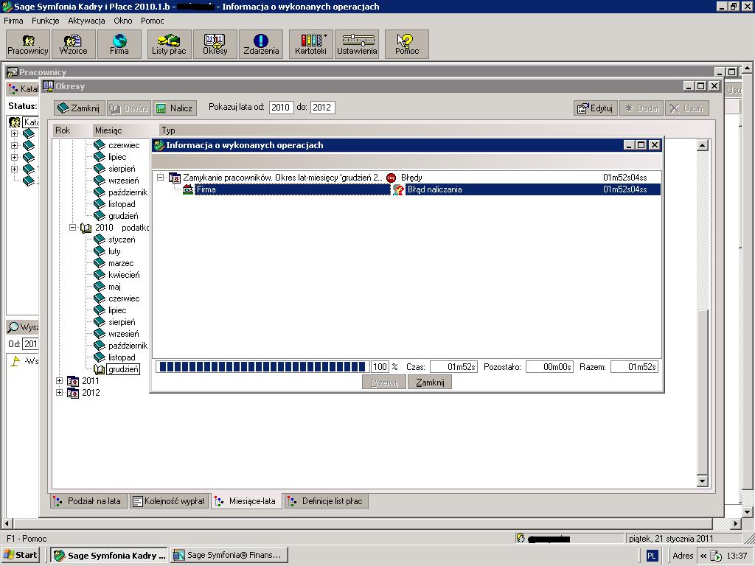Expand the 2012 year node
The width and height of the screenshot is (755, 566).
[60, 393]
